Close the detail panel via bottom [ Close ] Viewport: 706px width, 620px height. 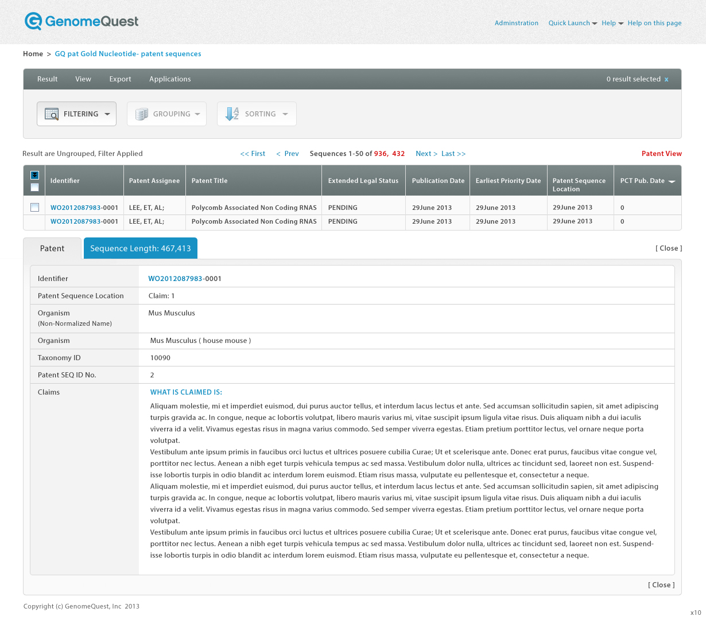click(x=661, y=585)
